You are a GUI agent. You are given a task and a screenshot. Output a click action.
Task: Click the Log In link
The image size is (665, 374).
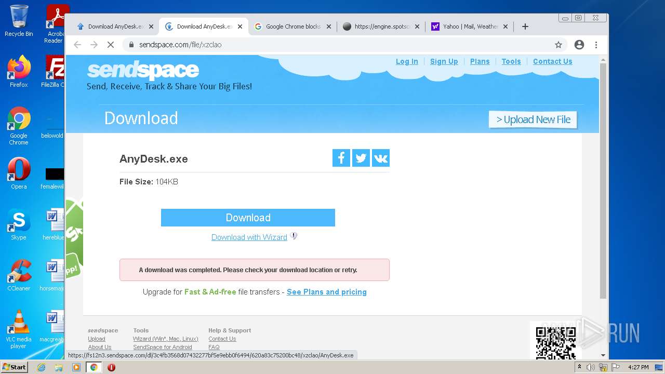407,61
